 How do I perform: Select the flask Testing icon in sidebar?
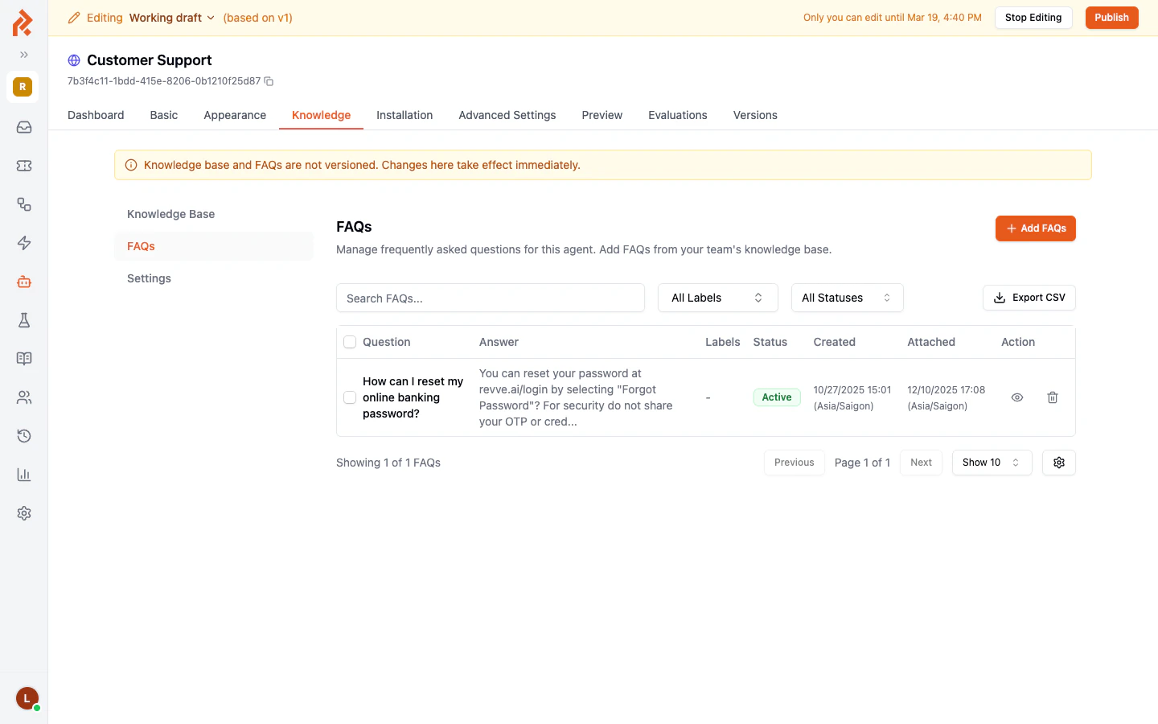click(x=24, y=320)
